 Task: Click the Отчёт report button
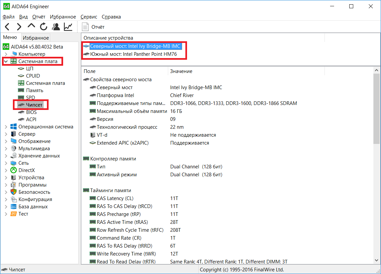(x=94, y=27)
